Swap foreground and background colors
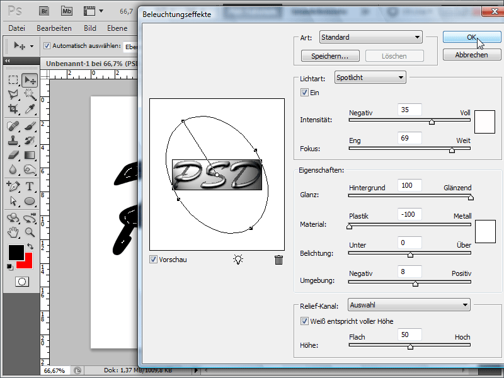Viewport: 504px width, 378px height. [x=30, y=246]
